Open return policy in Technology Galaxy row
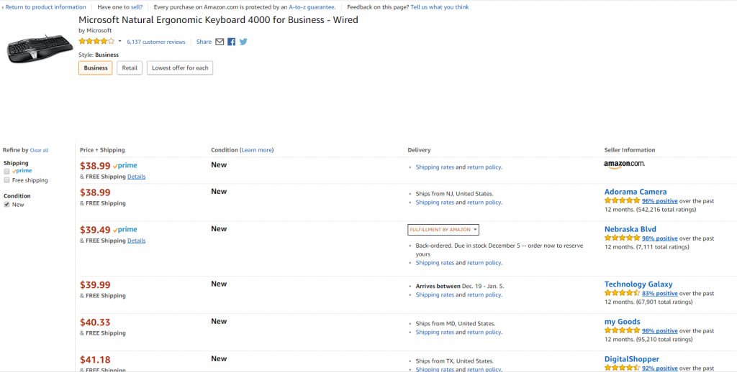Viewport: 737px width, 372px height. point(484,294)
